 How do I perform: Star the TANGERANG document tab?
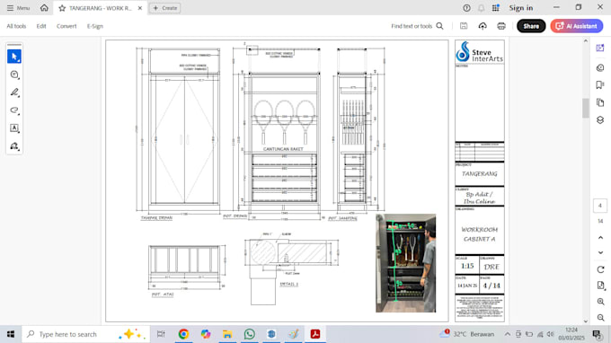pyautogui.click(x=62, y=8)
